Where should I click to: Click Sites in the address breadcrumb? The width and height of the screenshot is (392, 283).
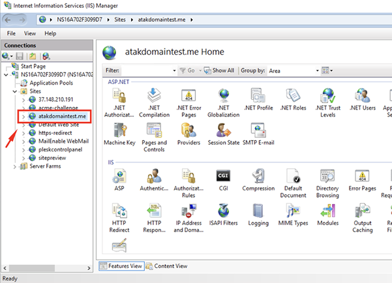120,20
